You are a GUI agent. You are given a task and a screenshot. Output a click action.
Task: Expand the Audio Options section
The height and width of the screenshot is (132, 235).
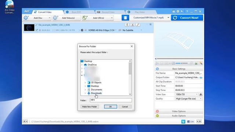pos(179,116)
